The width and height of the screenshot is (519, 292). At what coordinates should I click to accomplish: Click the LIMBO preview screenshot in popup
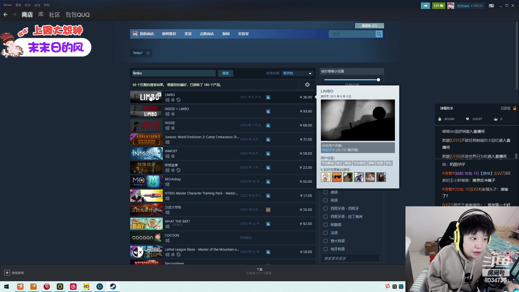358,120
